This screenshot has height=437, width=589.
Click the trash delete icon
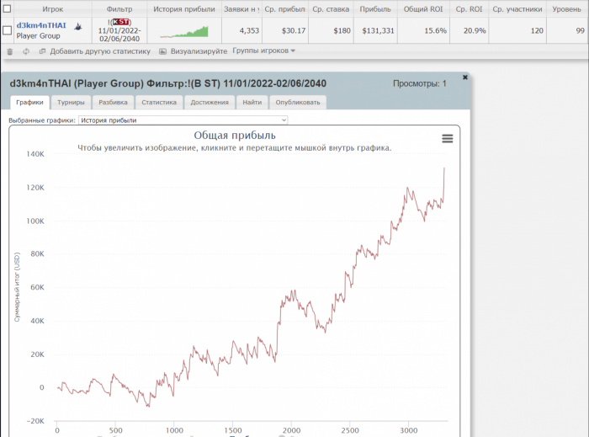pos(9,51)
